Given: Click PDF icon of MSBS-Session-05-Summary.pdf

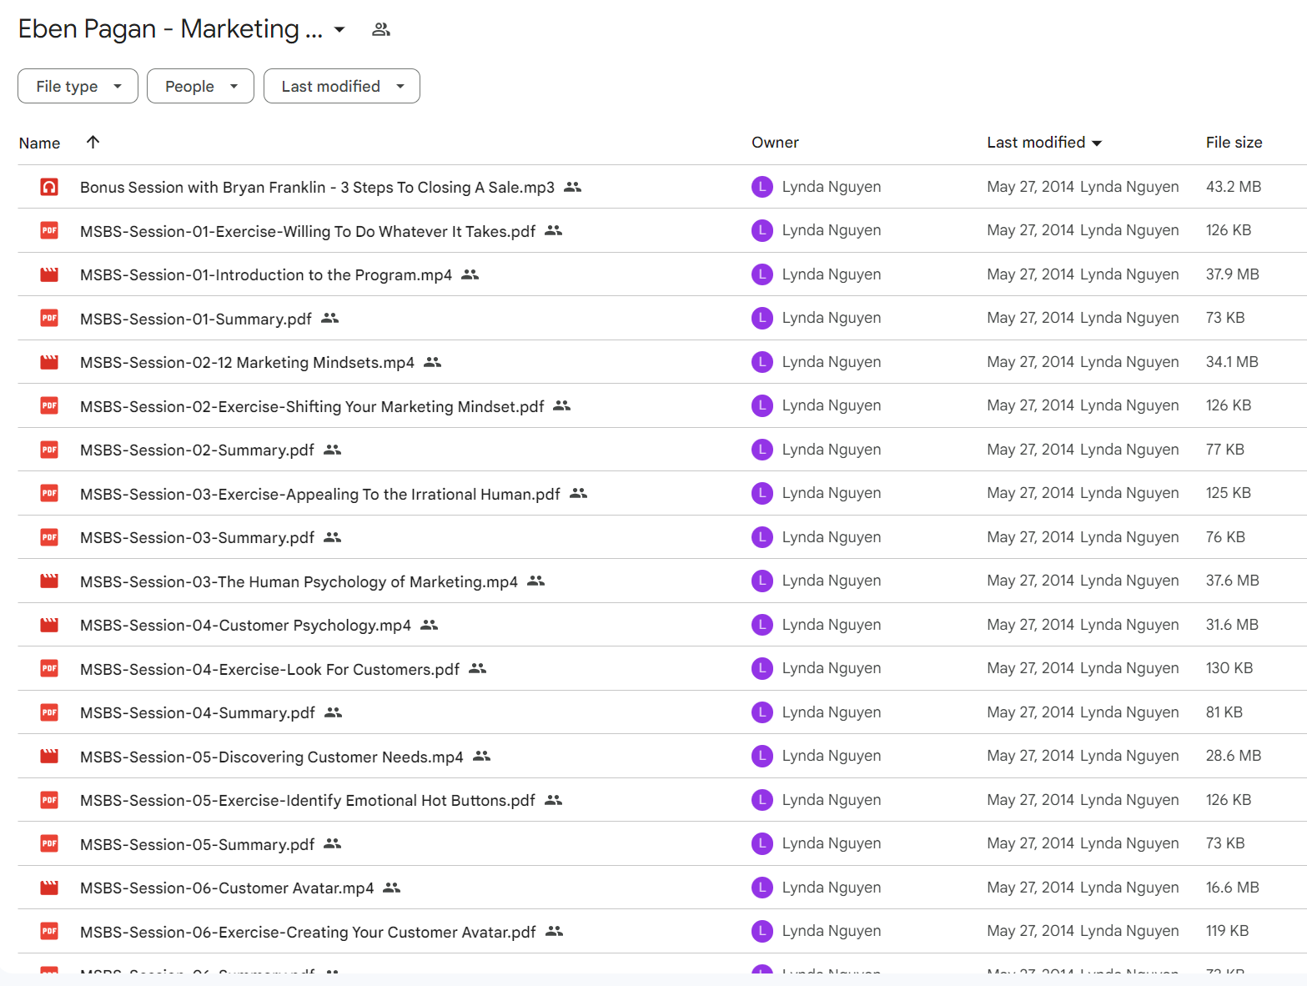Looking at the screenshot, I should click(49, 843).
